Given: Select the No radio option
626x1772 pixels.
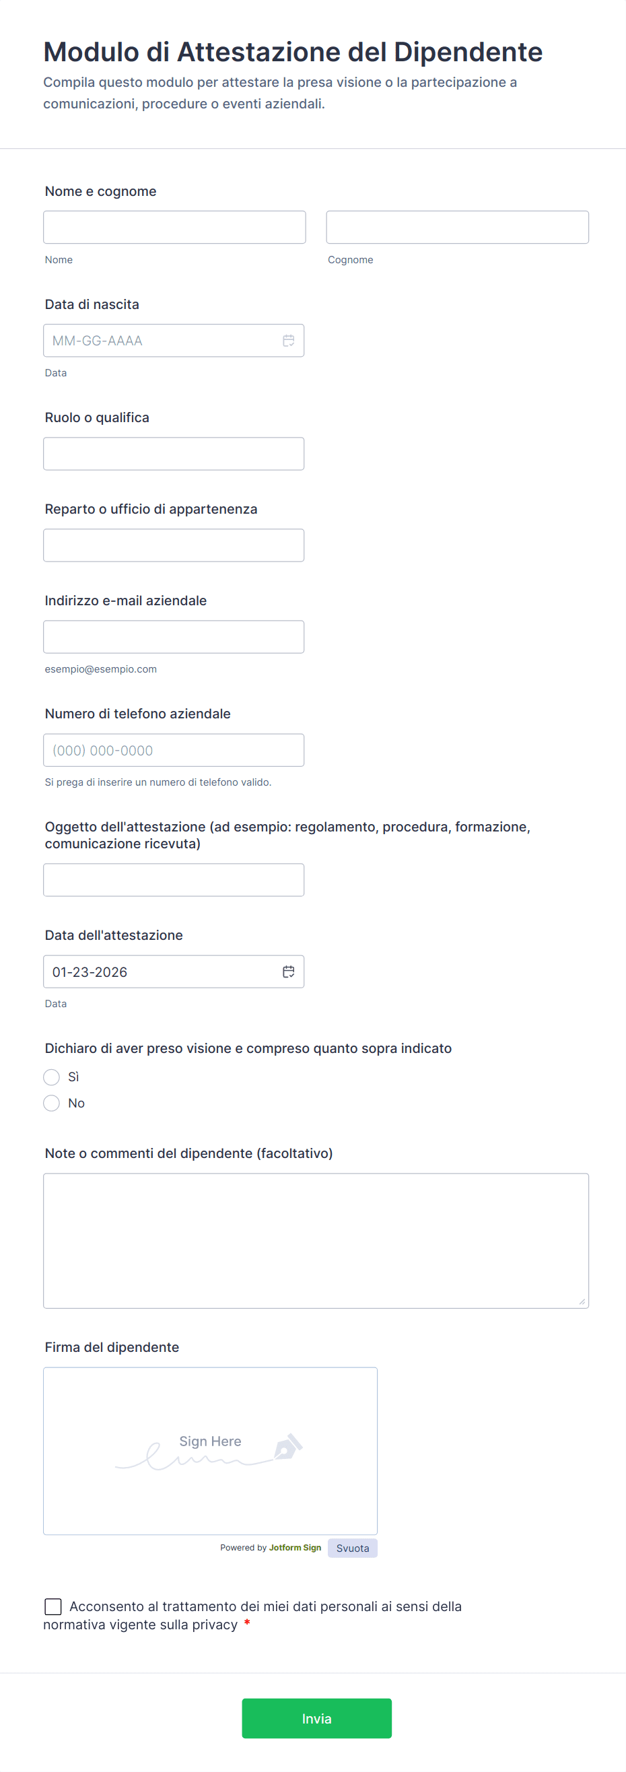Looking at the screenshot, I should [x=52, y=1103].
